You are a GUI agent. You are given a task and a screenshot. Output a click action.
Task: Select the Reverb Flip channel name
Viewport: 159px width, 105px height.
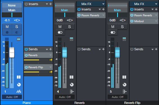pos(132,103)
